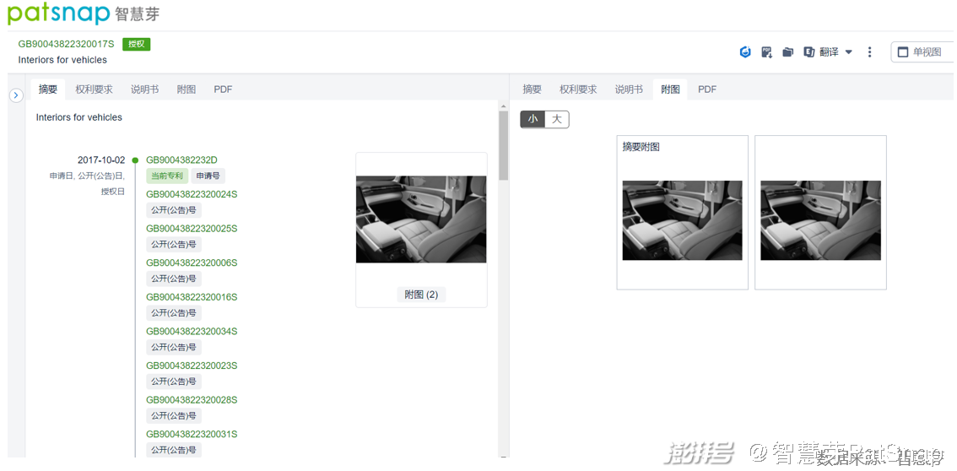
Task: Open publication GB90043822320034S
Action: tap(192, 331)
